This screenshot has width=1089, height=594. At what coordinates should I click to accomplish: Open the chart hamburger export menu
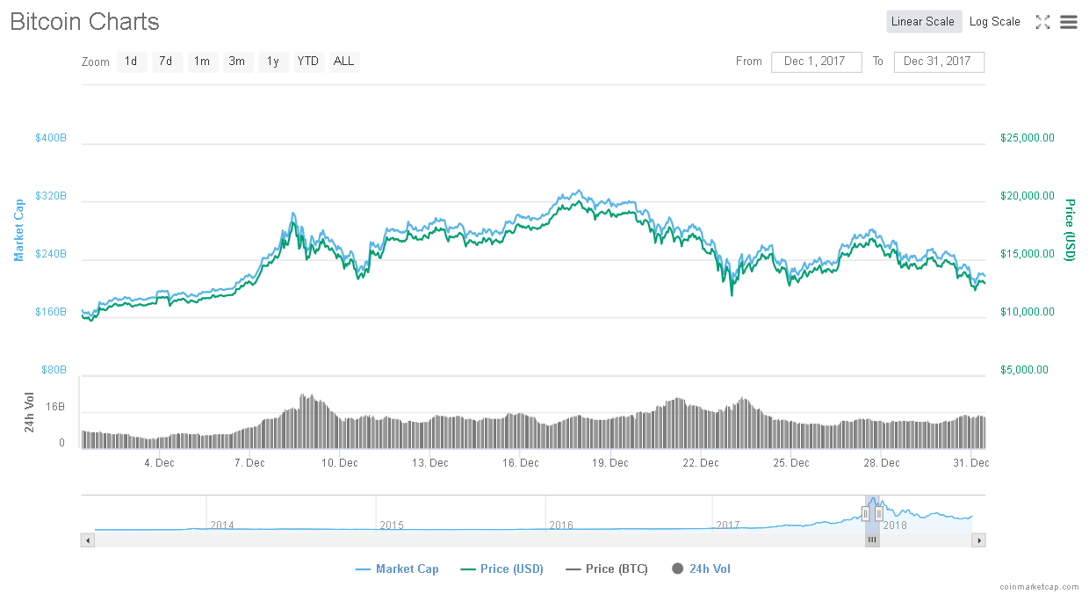(x=1068, y=22)
